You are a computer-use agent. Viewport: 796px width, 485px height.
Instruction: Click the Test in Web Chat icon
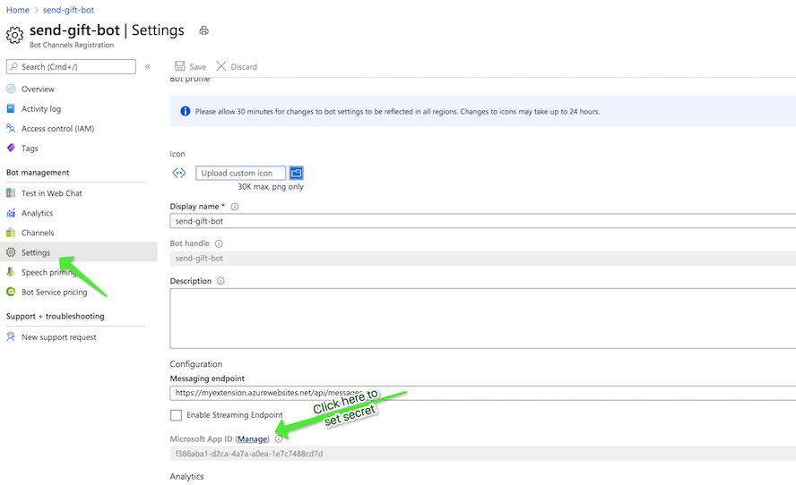11,193
